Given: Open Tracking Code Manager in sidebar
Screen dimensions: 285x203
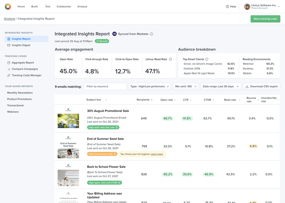Looking at the screenshot, I should [27, 75].
